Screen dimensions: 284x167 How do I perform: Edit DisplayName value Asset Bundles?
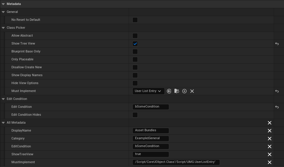pos(151,130)
